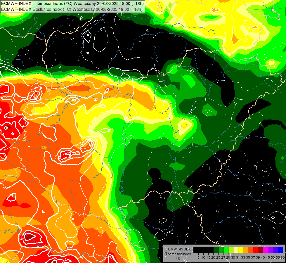The height and width of the screenshot is (263, 286).
Task: Select the pale yellow 30-31 legend swatch
Action: point(236,250)
